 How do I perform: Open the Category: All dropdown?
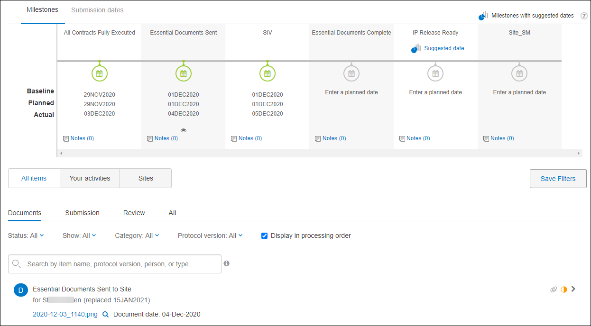(x=137, y=235)
